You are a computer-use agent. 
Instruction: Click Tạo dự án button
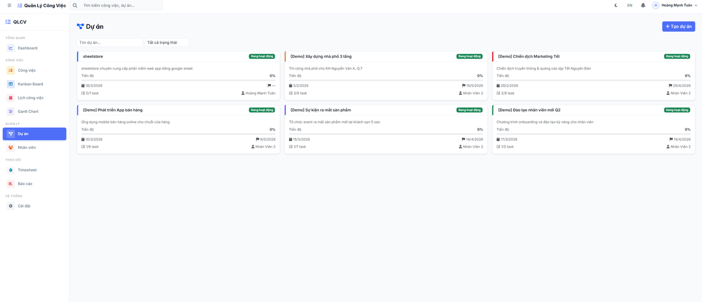pos(679,26)
